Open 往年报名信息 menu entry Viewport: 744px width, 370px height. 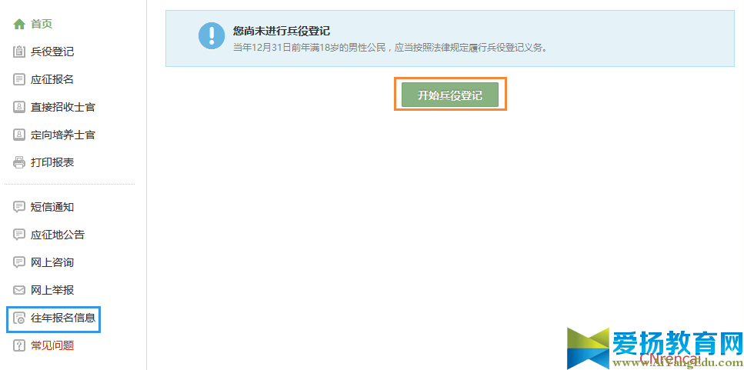(x=63, y=318)
